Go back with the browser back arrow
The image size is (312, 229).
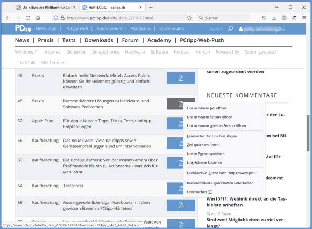(8, 18)
